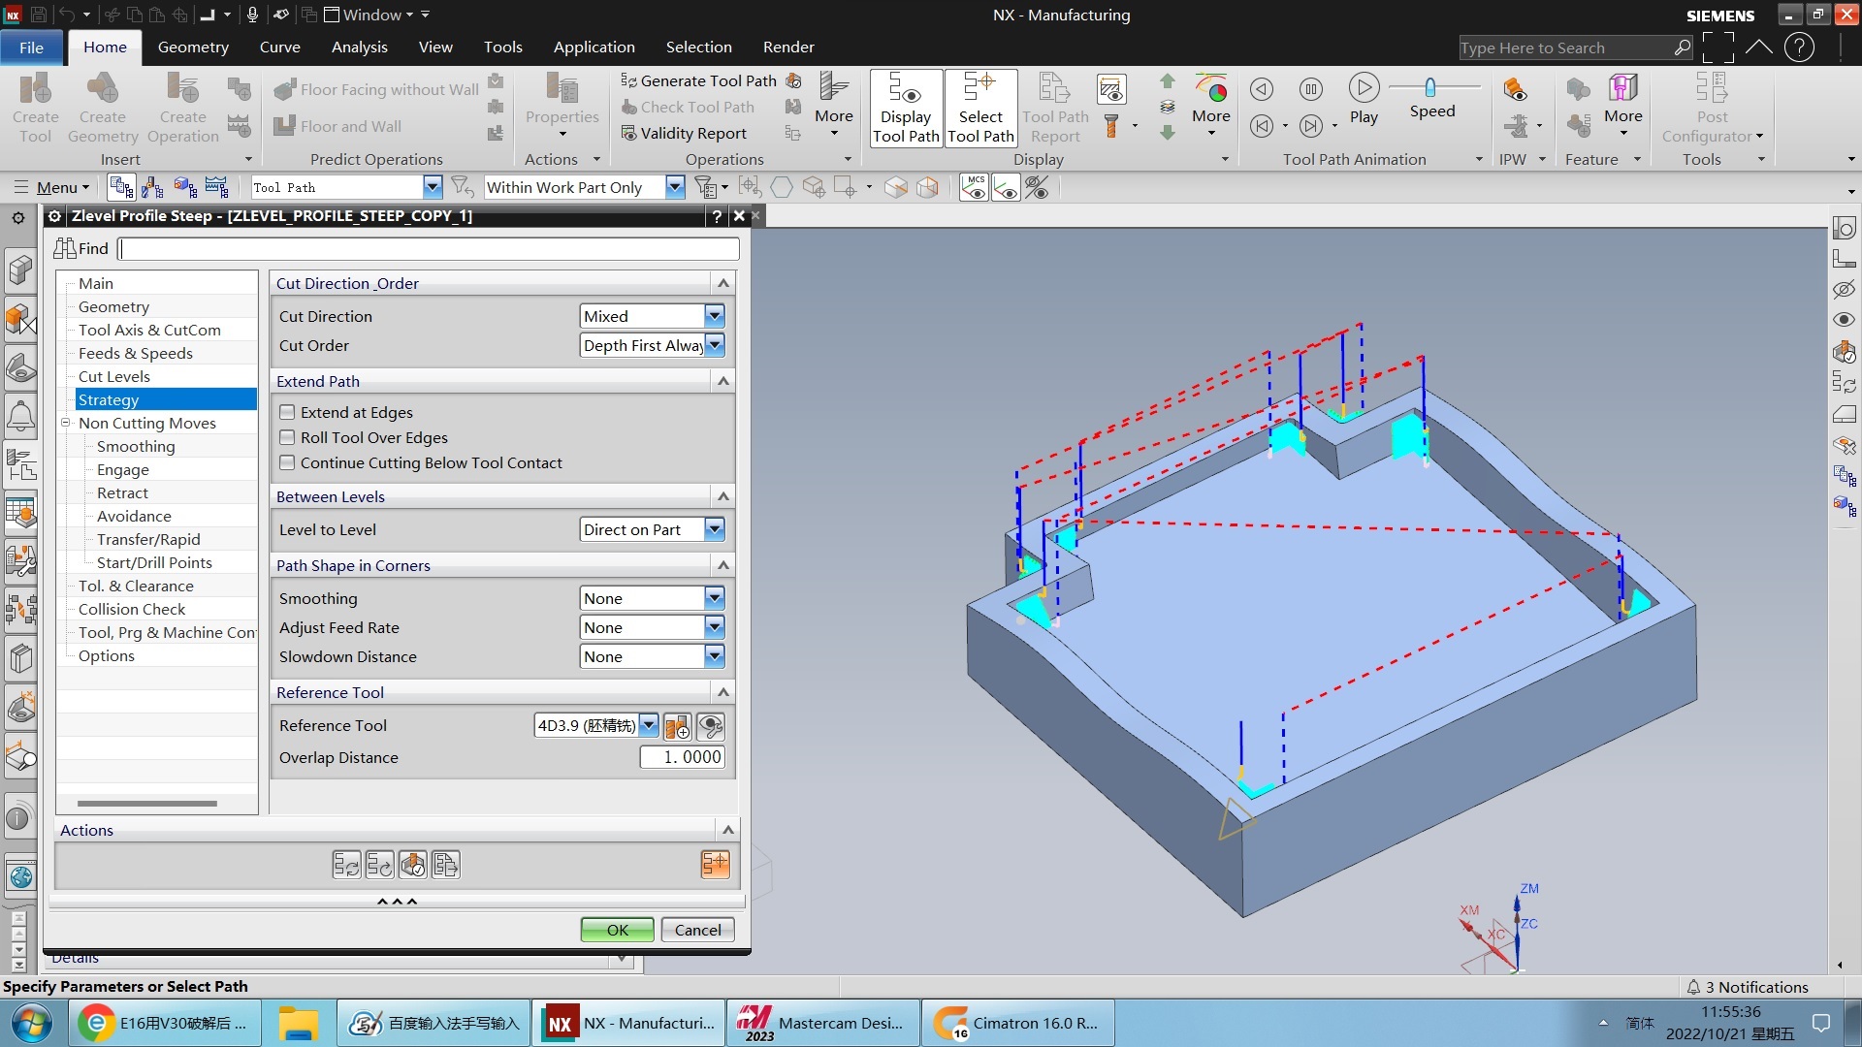Enable Extend at Edges checkbox
This screenshot has width=1862, height=1047.
tap(287, 412)
